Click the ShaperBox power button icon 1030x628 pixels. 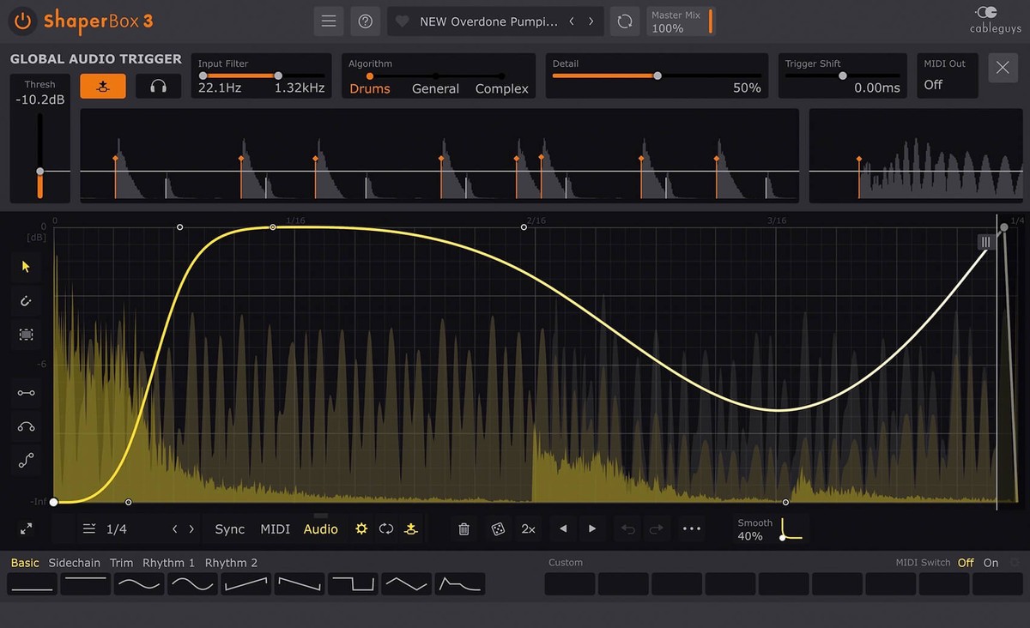pyautogui.click(x=23, y=21)
